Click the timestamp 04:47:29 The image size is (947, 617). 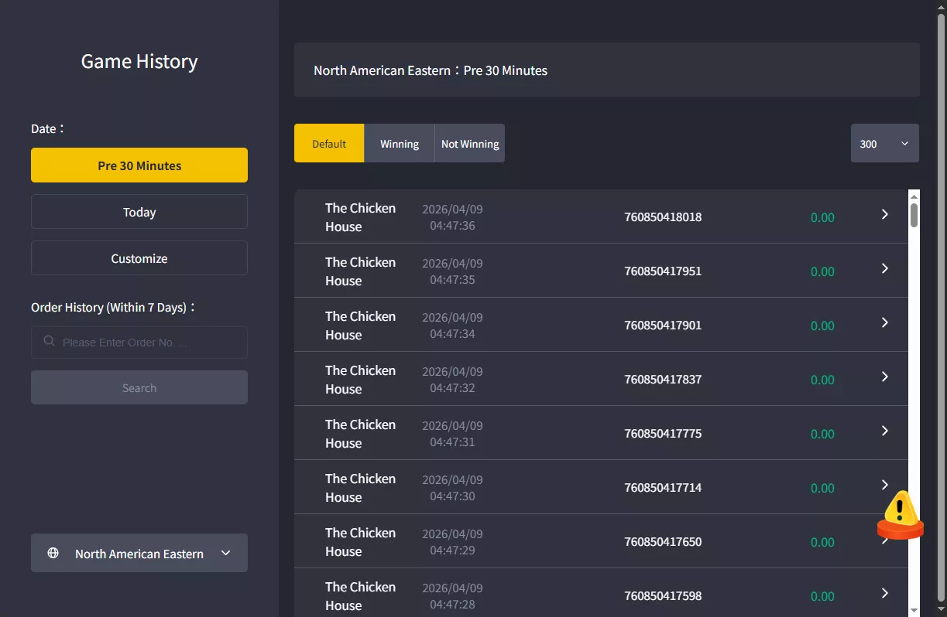coord(452,551)
